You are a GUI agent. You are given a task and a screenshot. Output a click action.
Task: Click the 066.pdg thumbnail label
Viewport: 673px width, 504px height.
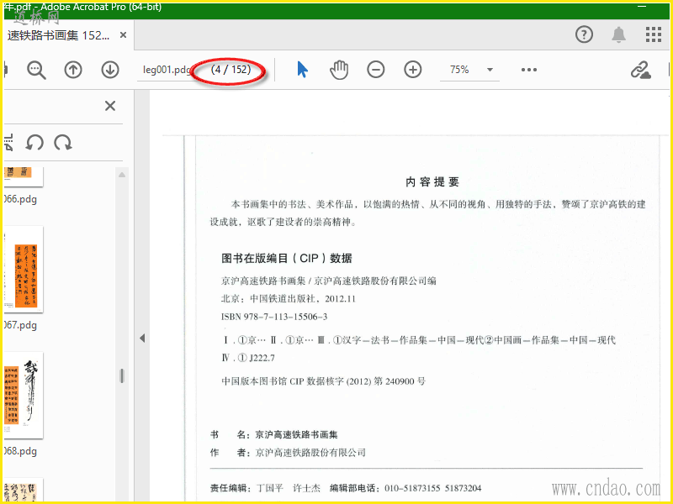[19, 199]
